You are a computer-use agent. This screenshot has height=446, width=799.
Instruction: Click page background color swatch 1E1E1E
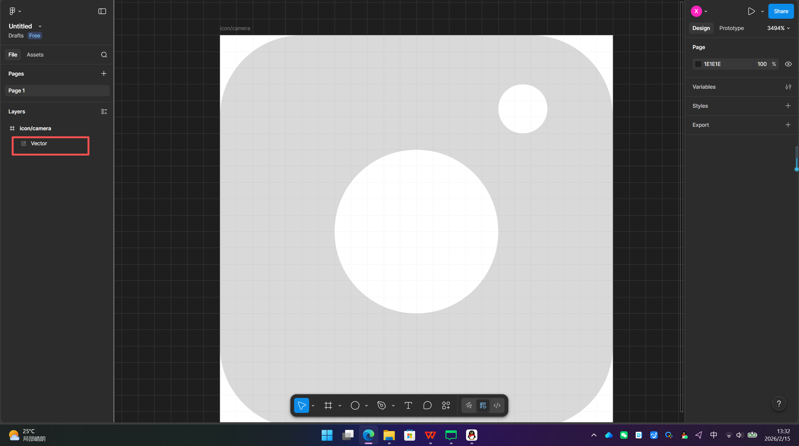pos(698,64)
